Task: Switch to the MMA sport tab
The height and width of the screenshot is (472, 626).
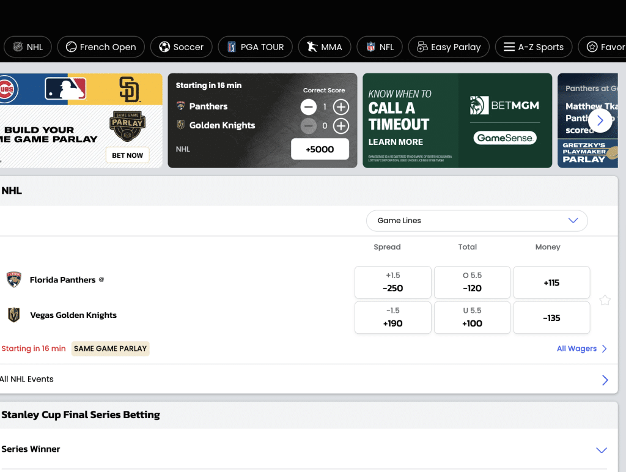Action: [x=325, y=47]
